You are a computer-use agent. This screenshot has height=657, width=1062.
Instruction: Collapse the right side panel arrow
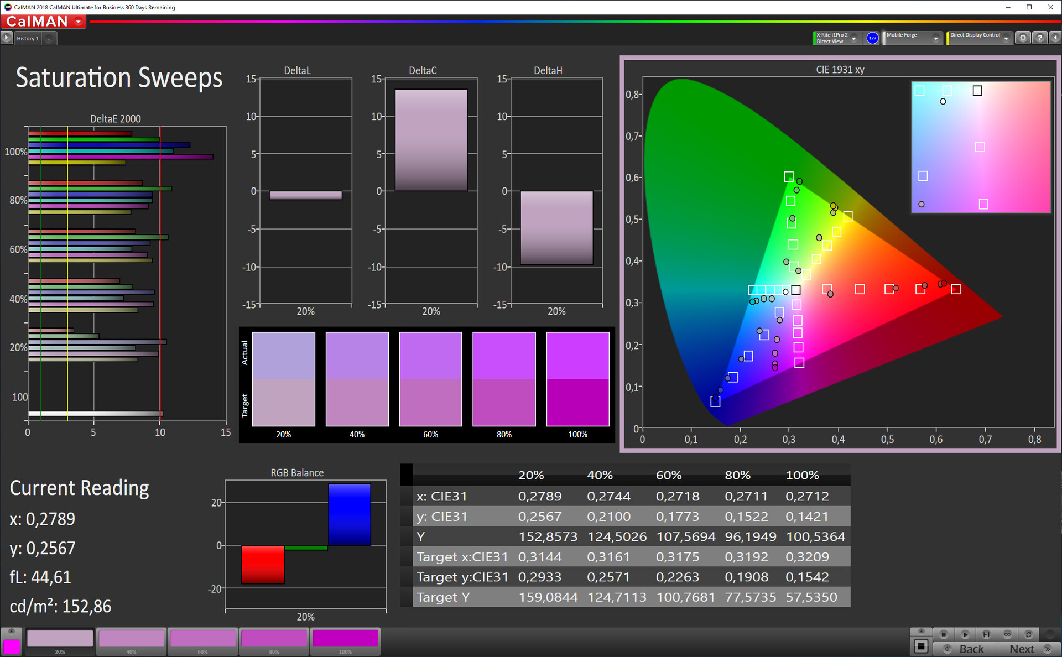point(1055,38)
